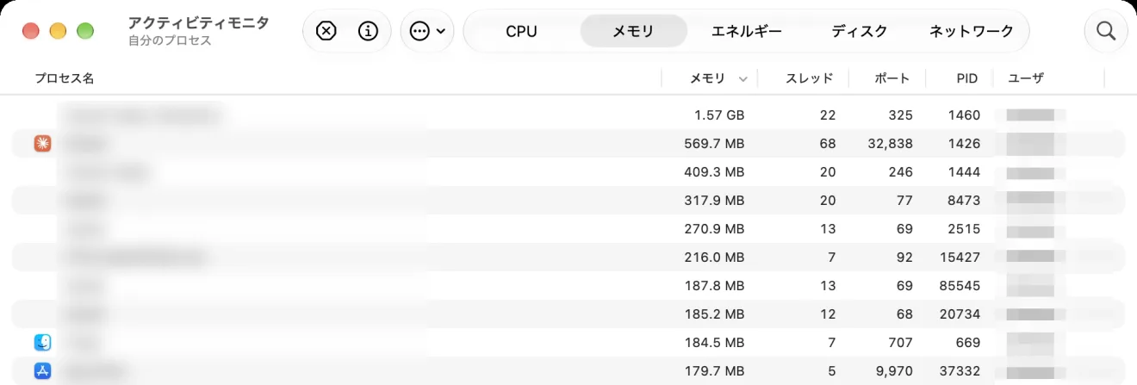Viewport: 1137px width, 385px height.
Task: Select the メモリ tab
Action: [633, 32]
